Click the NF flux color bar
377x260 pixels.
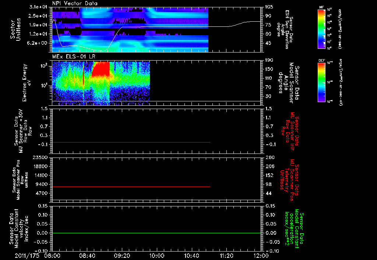click(322, 29)
